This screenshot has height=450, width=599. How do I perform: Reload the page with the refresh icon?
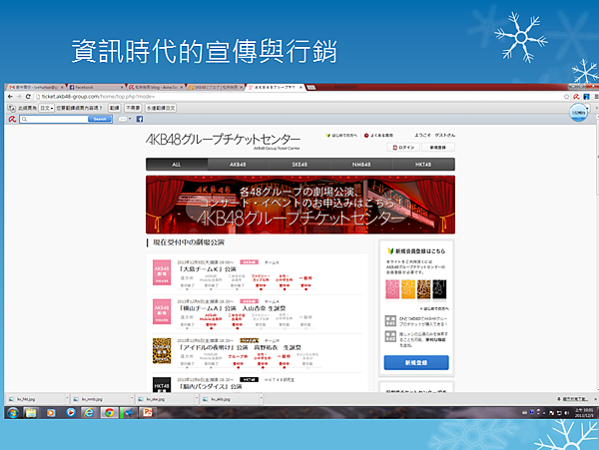point(28,97)
